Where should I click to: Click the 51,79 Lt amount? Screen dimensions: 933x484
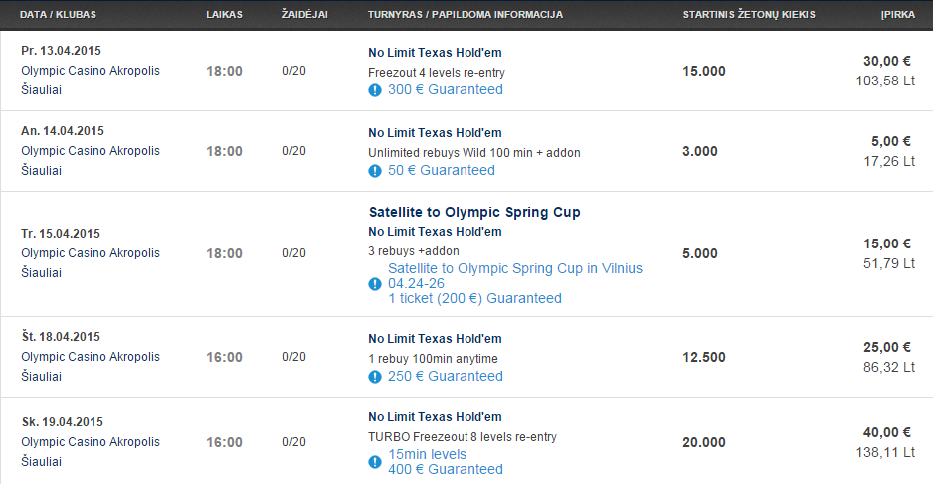pyautogui.click(x=889, y=264)
